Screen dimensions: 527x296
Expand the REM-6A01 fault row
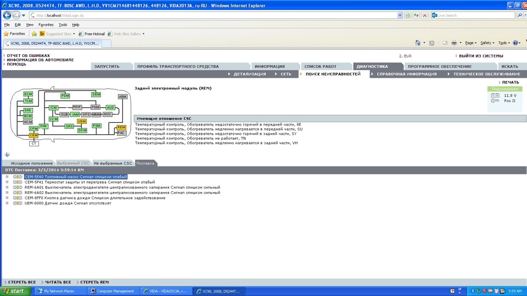pos(7,187)
